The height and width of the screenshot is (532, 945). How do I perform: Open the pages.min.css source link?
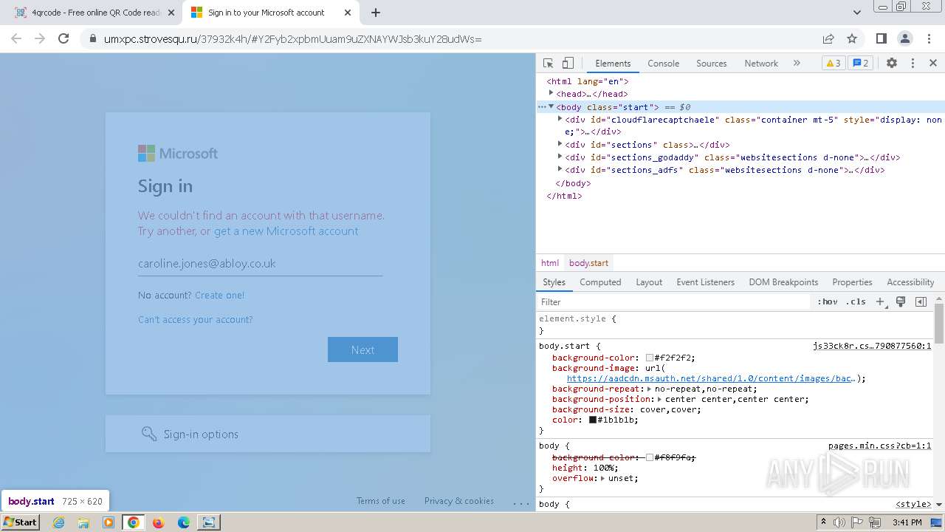879,446
